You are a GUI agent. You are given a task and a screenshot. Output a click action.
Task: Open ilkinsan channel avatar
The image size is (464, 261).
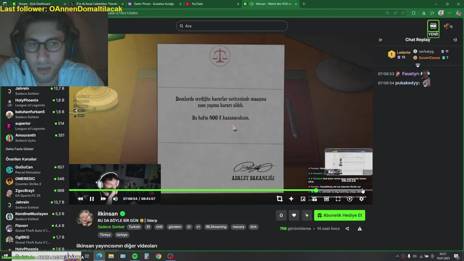click(85, 218)
